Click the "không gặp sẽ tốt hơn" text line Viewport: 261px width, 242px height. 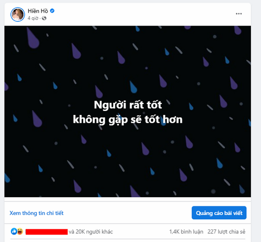127,120
